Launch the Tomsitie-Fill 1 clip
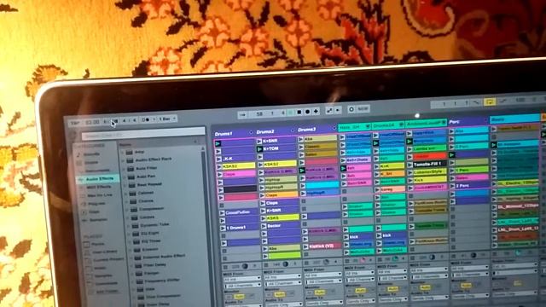 click(409, 164)
